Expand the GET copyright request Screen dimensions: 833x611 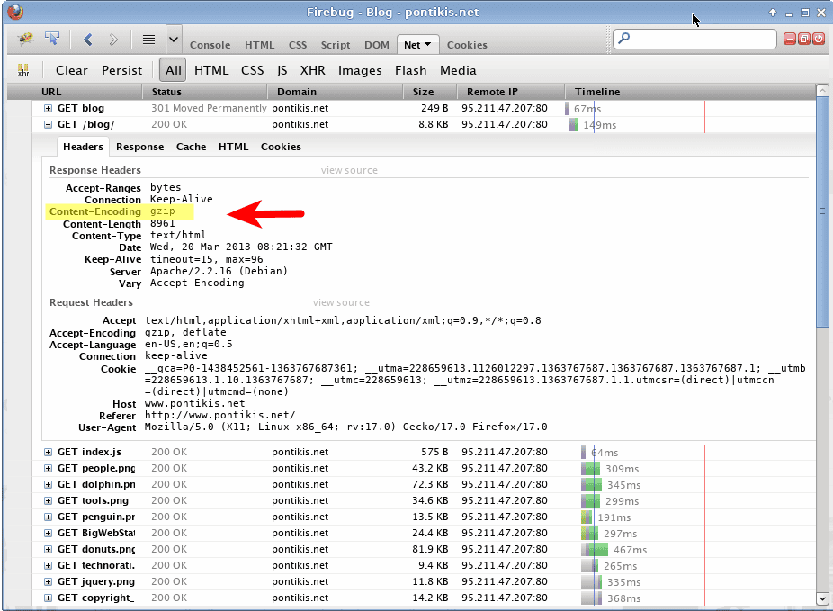coord(48,598)
